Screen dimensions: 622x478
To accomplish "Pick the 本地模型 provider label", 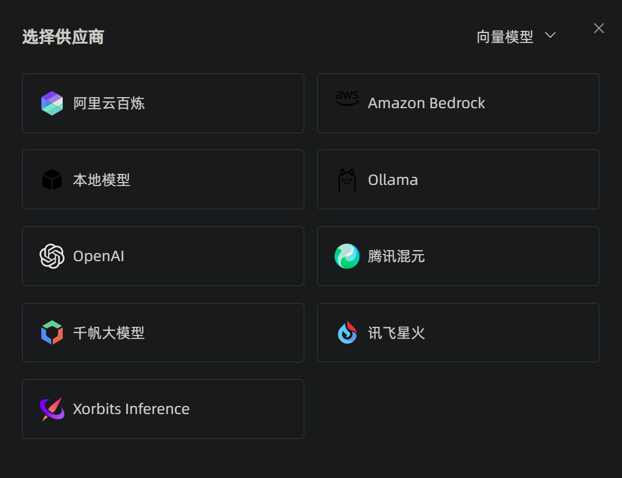I will tap(102, 180).
